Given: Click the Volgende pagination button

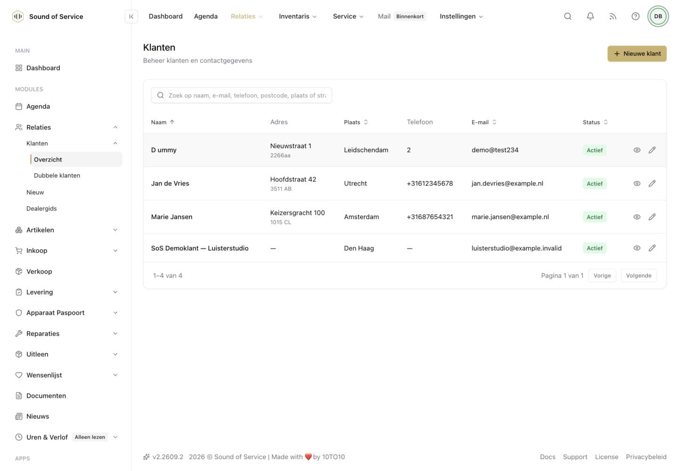Looking at the screenshot, I should (638, 276).
